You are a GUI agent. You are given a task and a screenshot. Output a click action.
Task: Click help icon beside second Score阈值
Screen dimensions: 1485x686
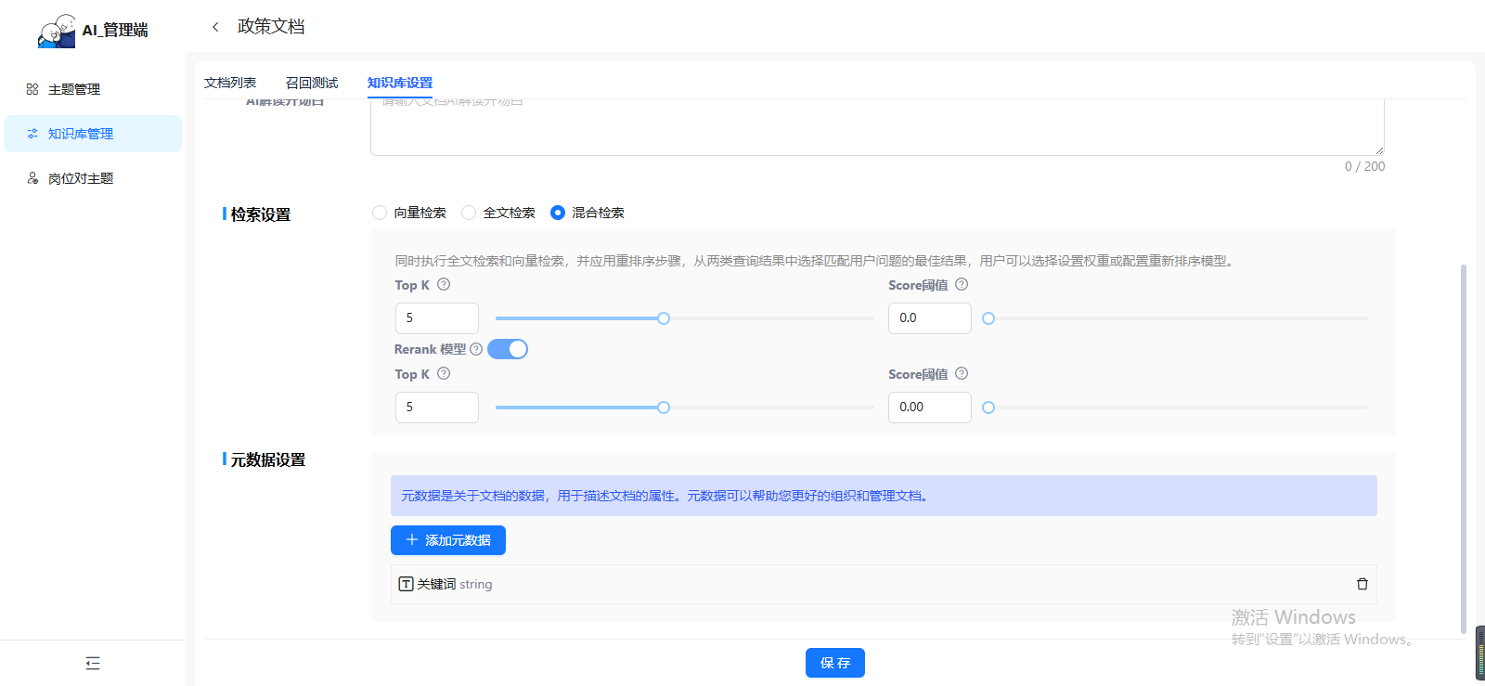click(x=962, y=374)
